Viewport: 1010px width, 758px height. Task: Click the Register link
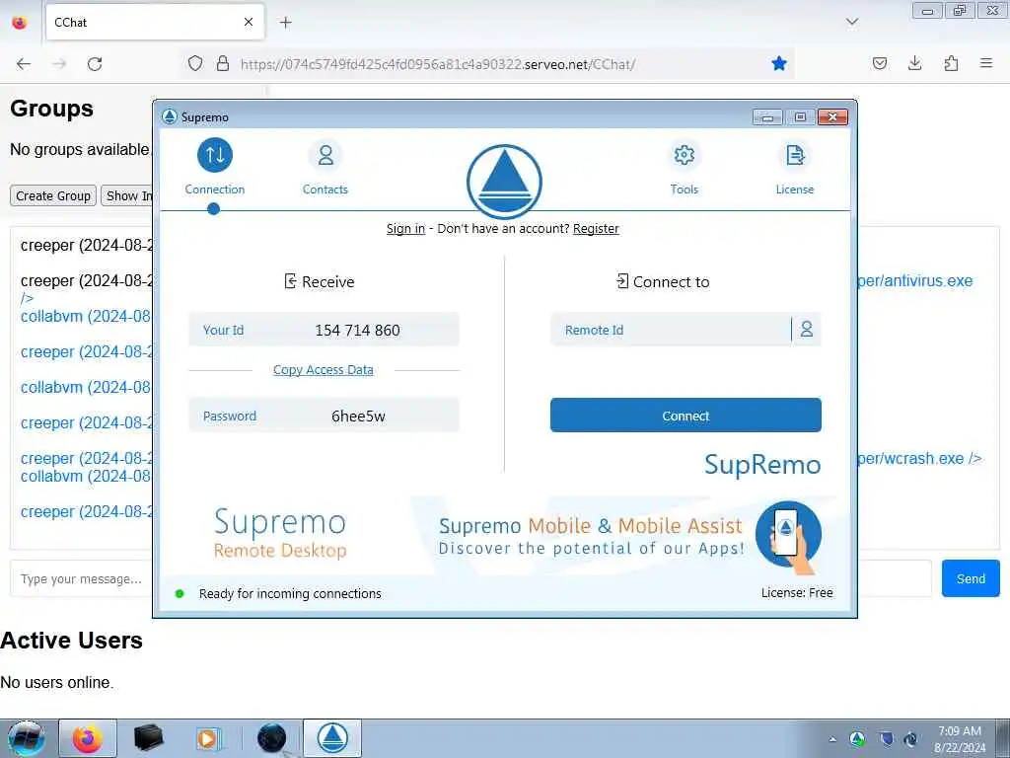click(596, 229)
